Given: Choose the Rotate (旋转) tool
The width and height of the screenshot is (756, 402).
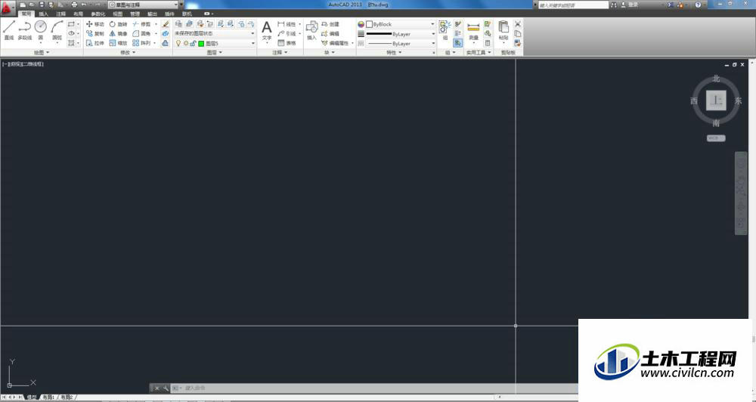Looking at the screenshot, I should [118, 23].
